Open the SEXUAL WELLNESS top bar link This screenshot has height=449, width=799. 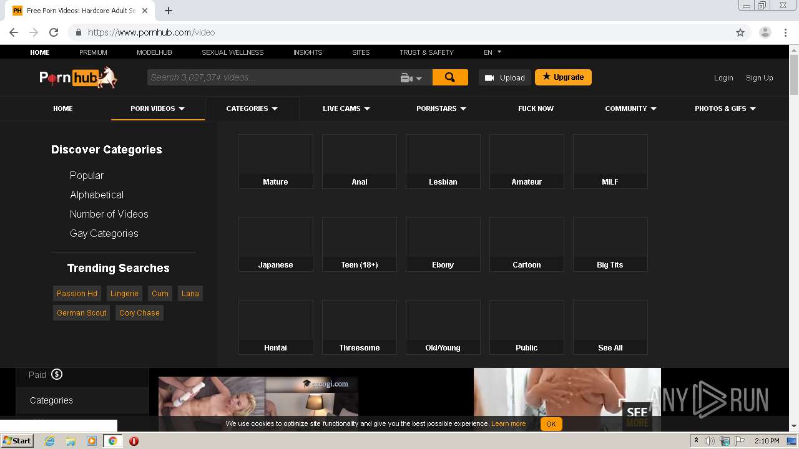[233, 52]
